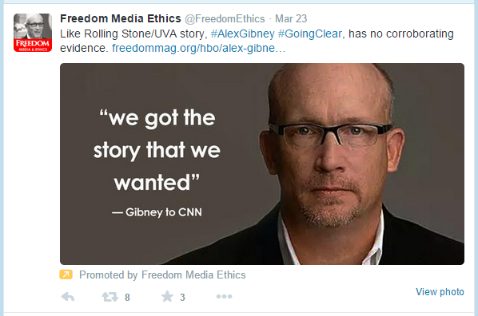Follow the freedommag.org article link

click(x=198, y=48)
